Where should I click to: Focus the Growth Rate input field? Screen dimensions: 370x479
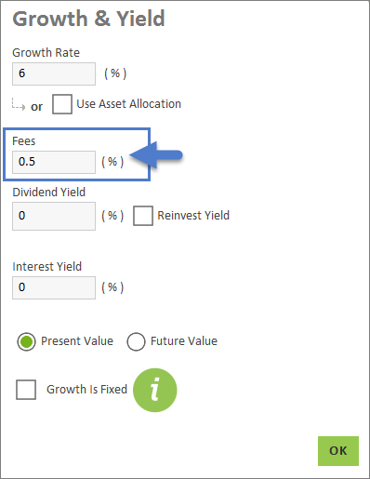click(54, 73)
